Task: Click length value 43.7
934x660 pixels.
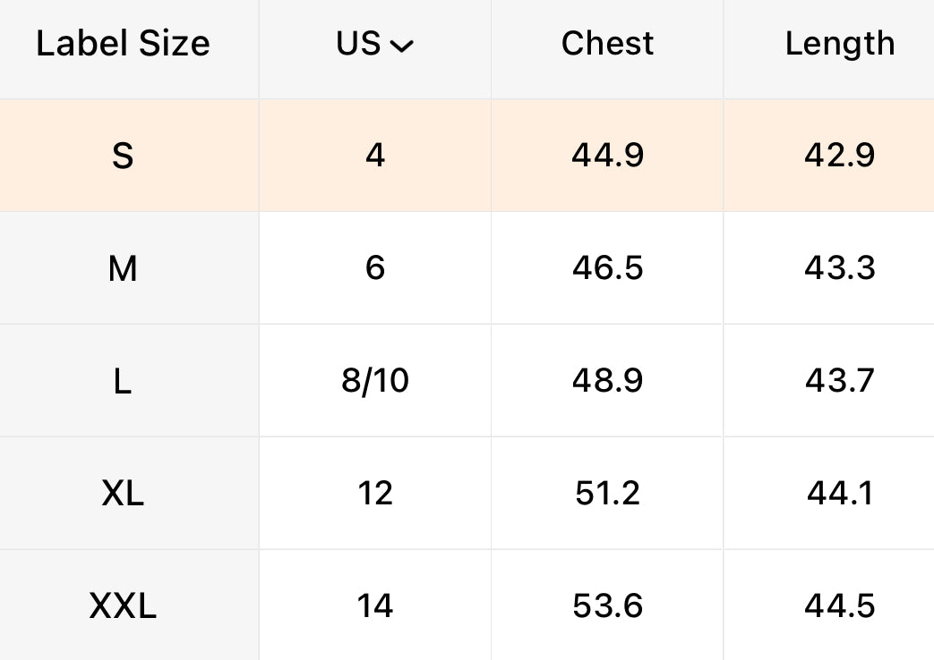Action: point(839,381)
